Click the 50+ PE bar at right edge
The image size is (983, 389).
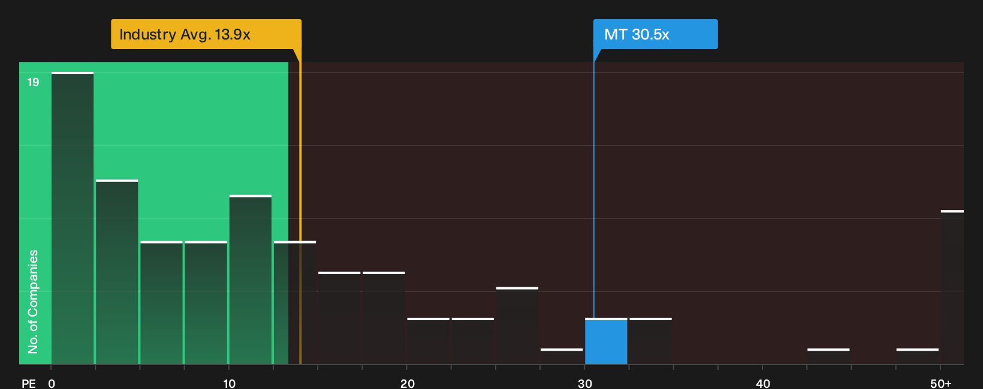(x=952, y=287)
